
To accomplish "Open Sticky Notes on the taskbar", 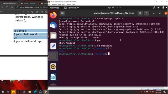I will coord(13,92).
